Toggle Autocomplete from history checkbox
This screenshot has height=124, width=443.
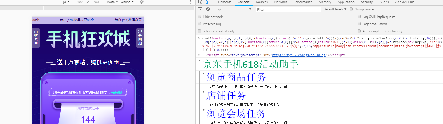(x=359, y=31)
